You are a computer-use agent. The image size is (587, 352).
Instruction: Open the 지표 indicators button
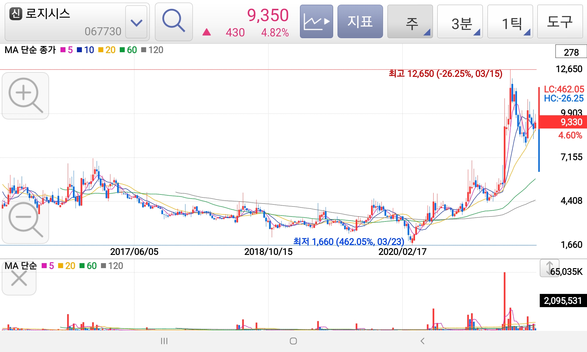click(360, 21)
